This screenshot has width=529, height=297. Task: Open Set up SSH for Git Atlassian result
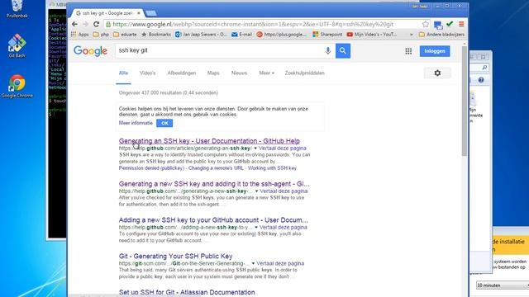click(x=187, y=292)
